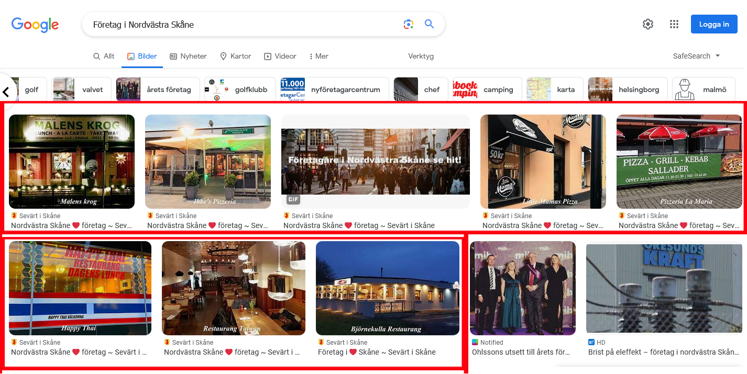Open the Öresundskraft power image
The height and width of the screenshot is (374, 747).
coord(664,288)
